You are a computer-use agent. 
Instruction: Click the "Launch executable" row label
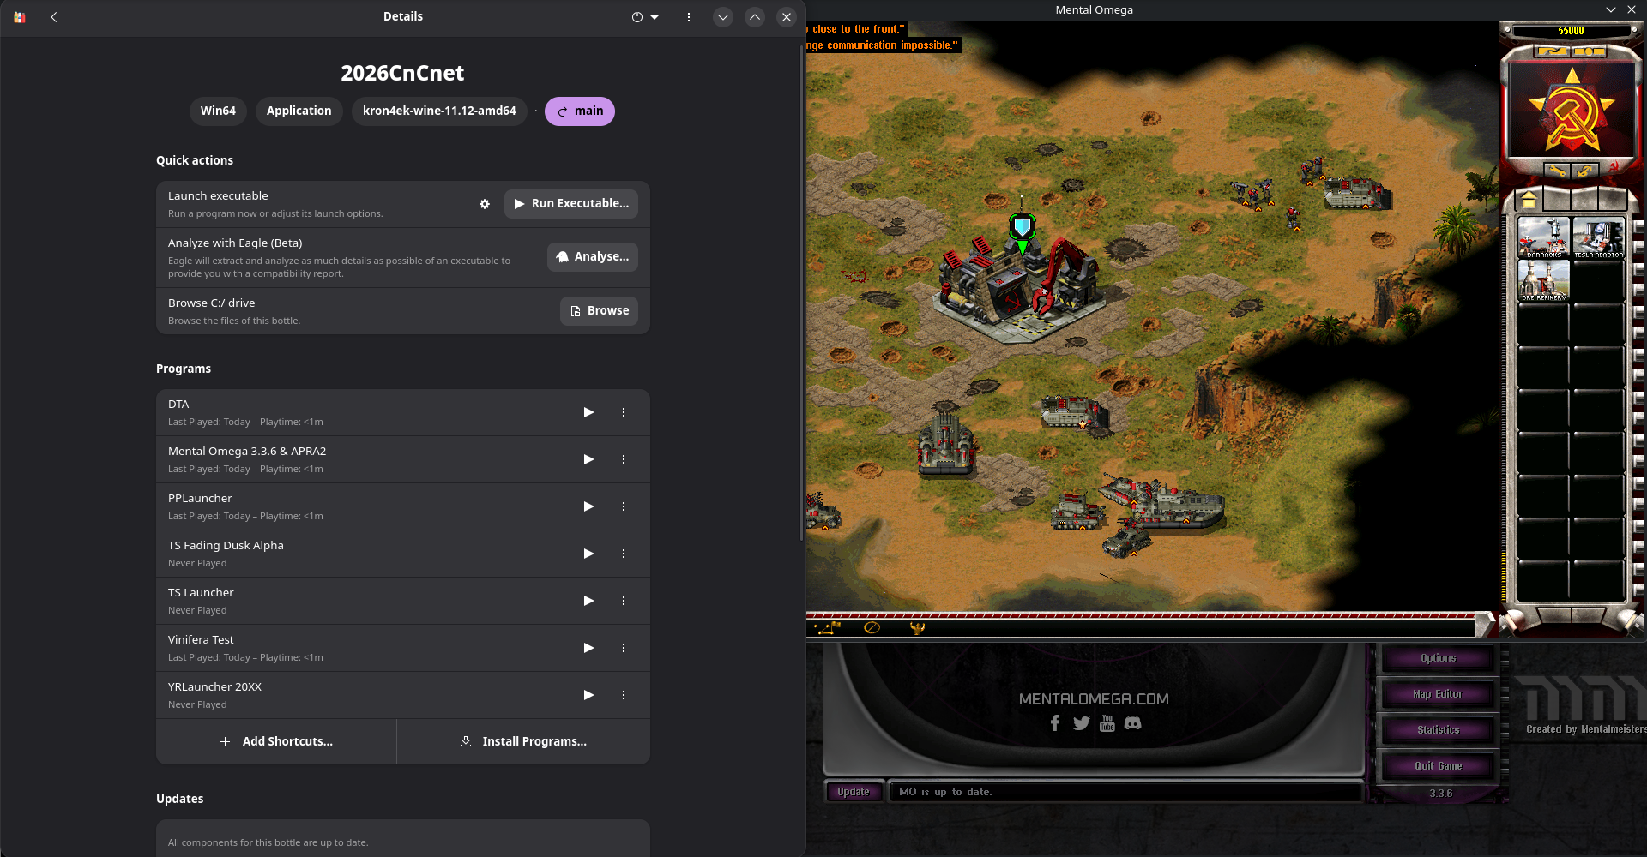pos(218,196)
